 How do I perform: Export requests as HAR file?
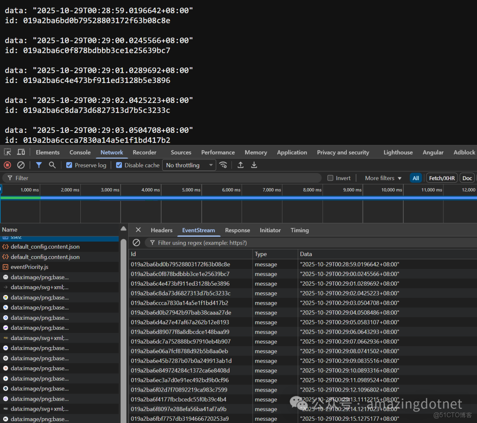click(x=254, y=165)
